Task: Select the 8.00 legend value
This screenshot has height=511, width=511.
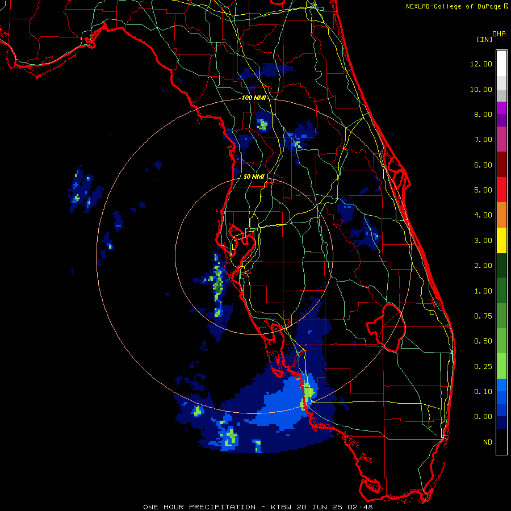Action: pos(483,114)
